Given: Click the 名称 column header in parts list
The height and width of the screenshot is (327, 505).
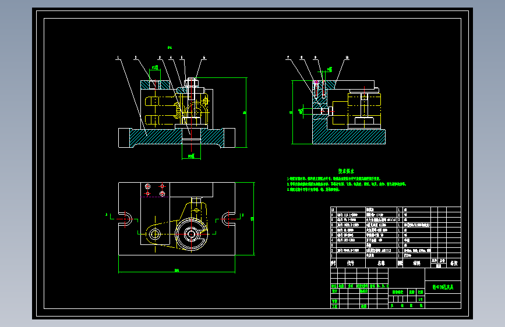Looking at the screenshot, I should coord(382,263).
